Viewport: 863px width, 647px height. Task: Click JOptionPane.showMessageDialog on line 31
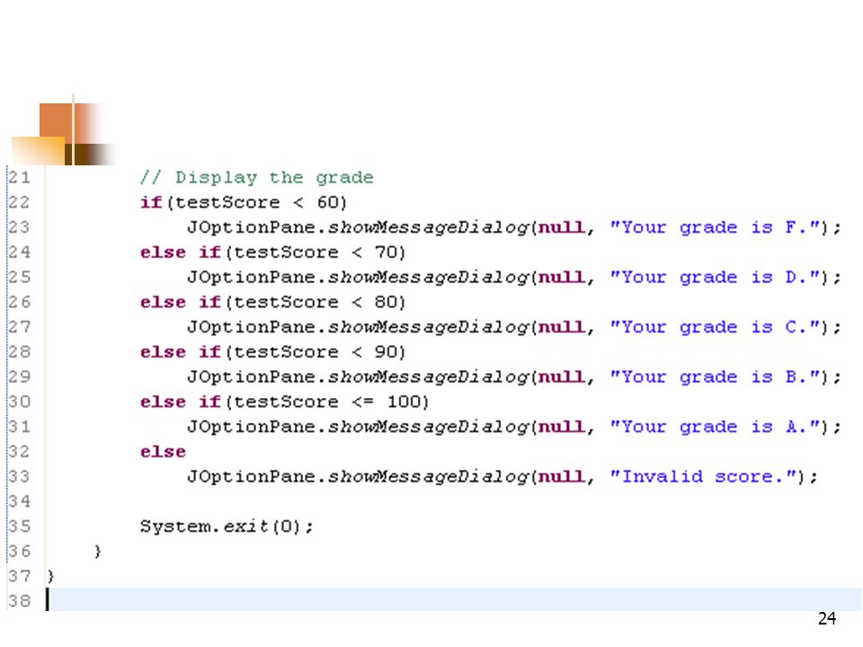click(x=358, y=427)
